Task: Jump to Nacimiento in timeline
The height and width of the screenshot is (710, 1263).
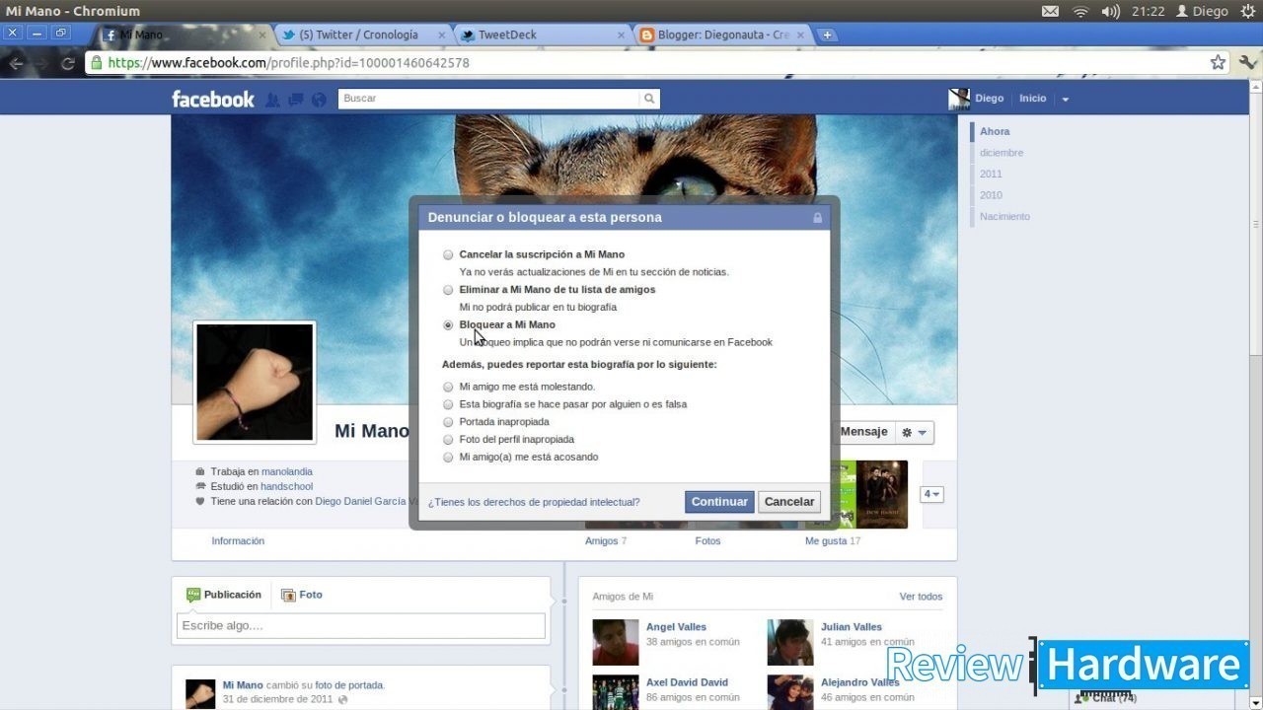Action: (x=1004, y=216)
